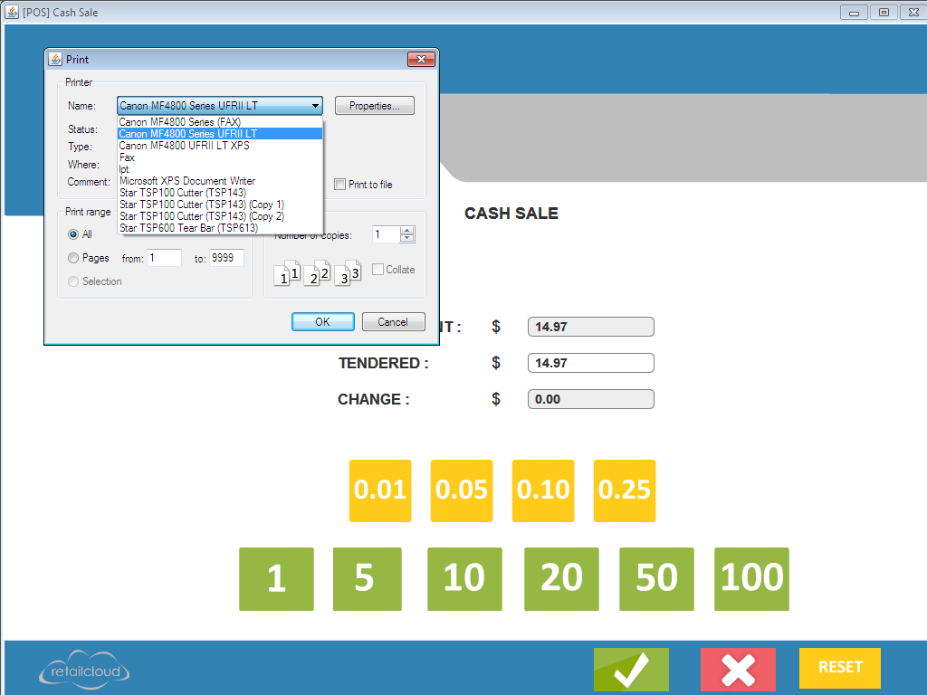This screenshot has width=927, height=695.
Task: Choose Star TSP100 Cutter (TSP143) (Copy 1)
Action: click(220, 205)
